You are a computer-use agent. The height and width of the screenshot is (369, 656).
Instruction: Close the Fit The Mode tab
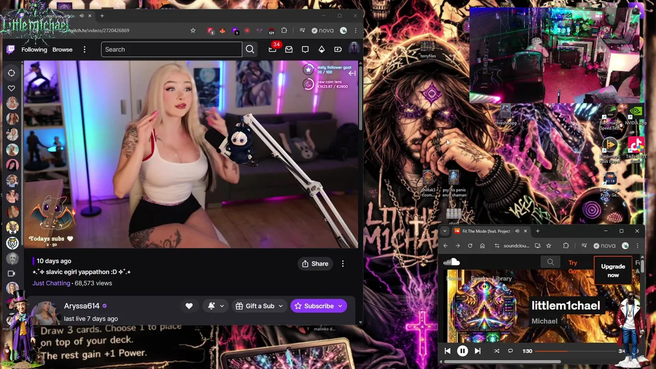(x=525, y=231)
